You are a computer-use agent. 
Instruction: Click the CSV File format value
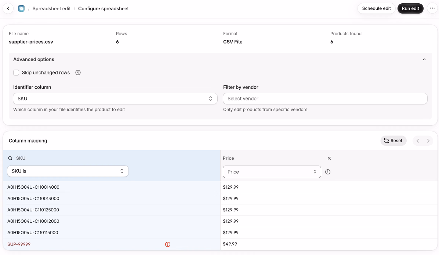[233, 42]
